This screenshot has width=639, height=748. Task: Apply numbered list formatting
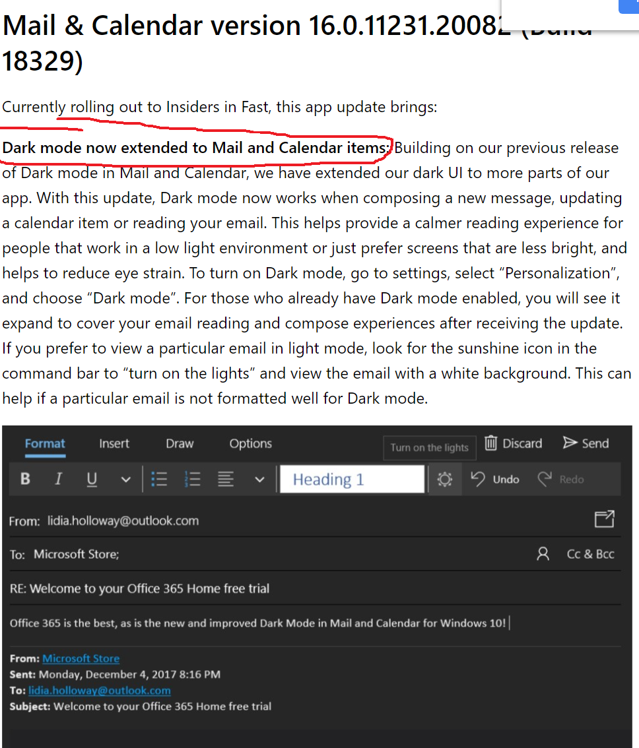[x=192, y=479]
